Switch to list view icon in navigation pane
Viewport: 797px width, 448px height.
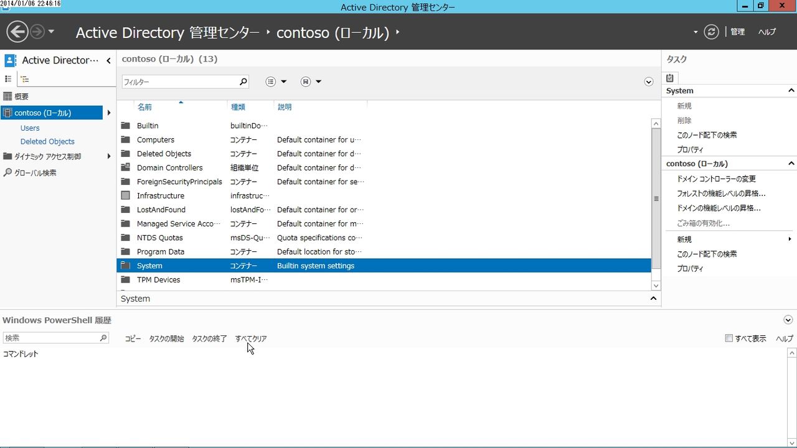pyautogui.click(x=8, y=79)
